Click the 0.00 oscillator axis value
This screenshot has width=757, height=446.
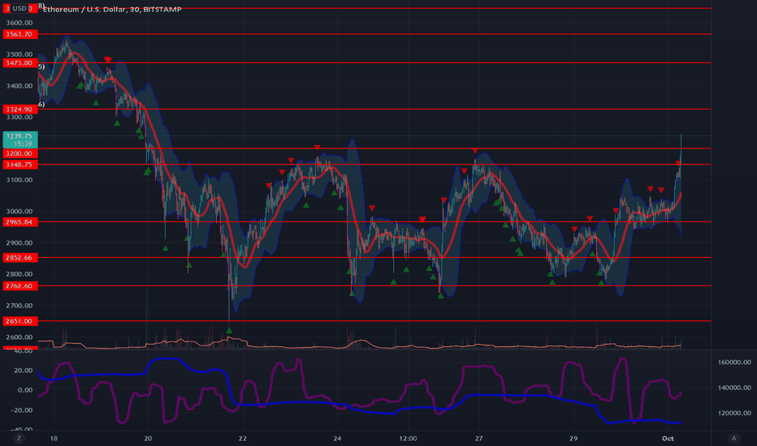pos(25,390)
